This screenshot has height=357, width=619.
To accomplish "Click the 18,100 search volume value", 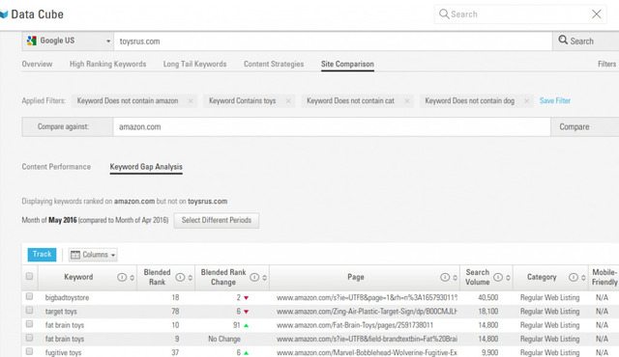I will (487, 312).
